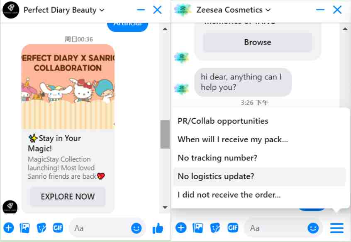The width and height of the screenshot is (351, 242).
Task: Expand Perfect Diary Beauty chat options chevron
Action: [x=102, y=10]
